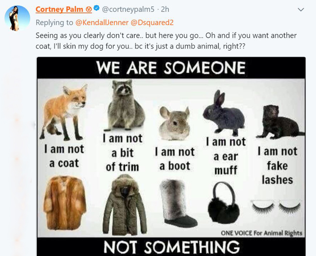Click Cortney Palm's profile avatar
316x256 pixels.
(x=17, y=18)
